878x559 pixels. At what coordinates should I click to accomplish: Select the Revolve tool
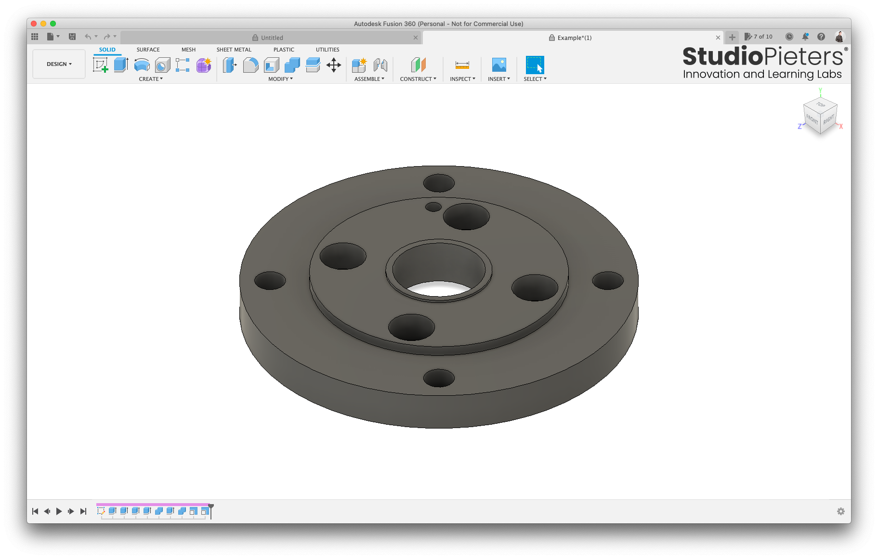[142, 65]
